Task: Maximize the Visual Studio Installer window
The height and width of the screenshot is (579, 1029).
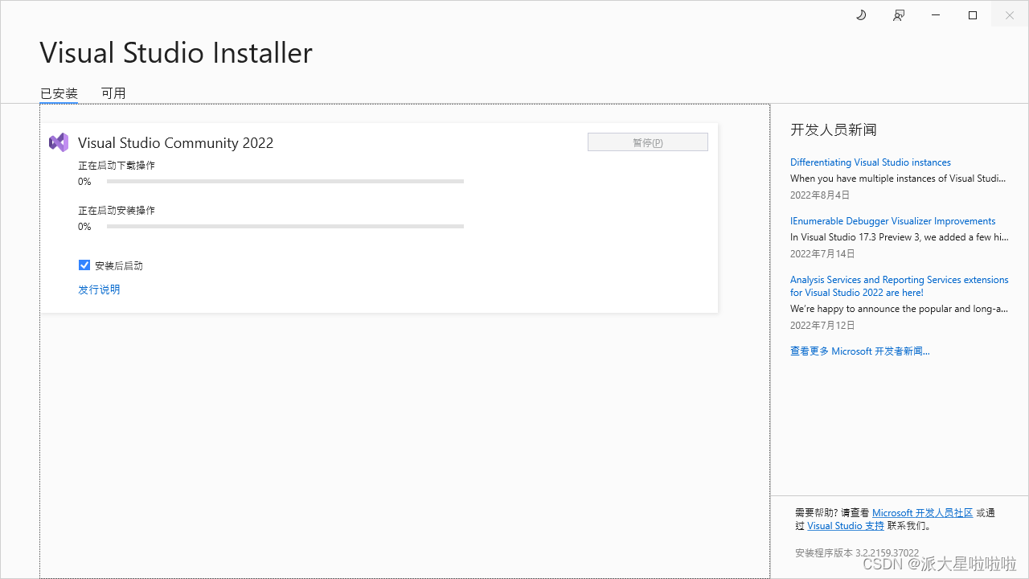Action: [x=973, y=15]
